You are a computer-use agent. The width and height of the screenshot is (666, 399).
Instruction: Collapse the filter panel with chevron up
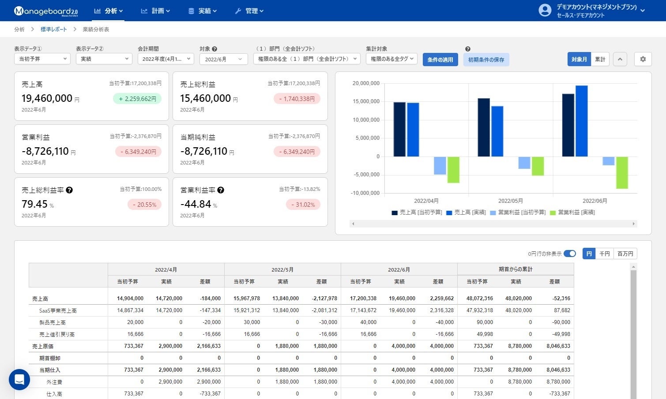[620, 59]
